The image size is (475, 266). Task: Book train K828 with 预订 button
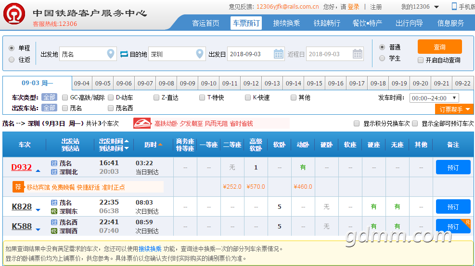pyautogui.click(x=453, y=207)
